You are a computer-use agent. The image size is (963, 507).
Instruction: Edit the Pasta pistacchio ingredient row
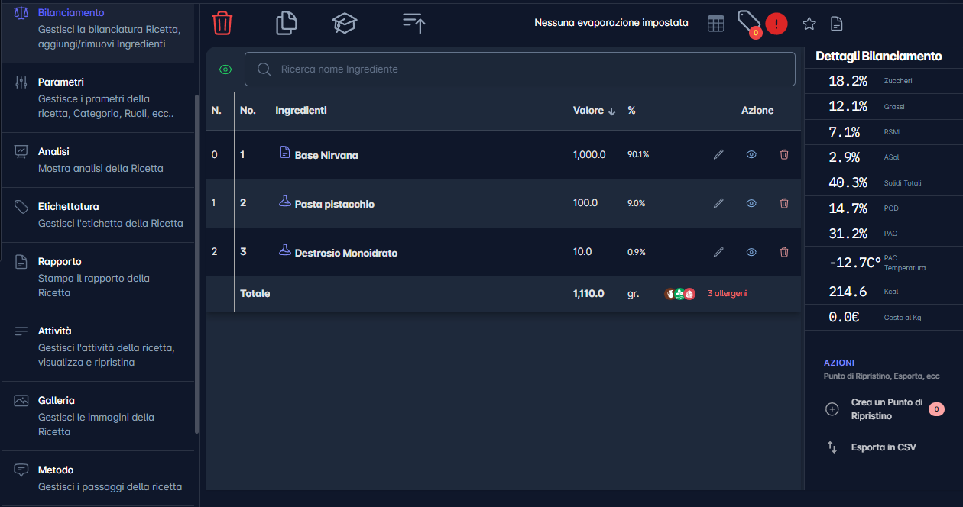pos(718,203)
